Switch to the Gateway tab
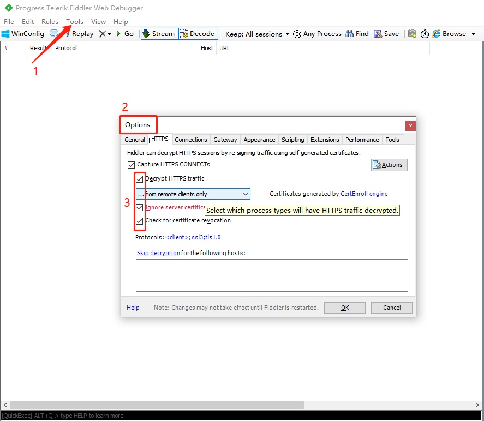The image size is (484, 421). [x=225, y=140]
